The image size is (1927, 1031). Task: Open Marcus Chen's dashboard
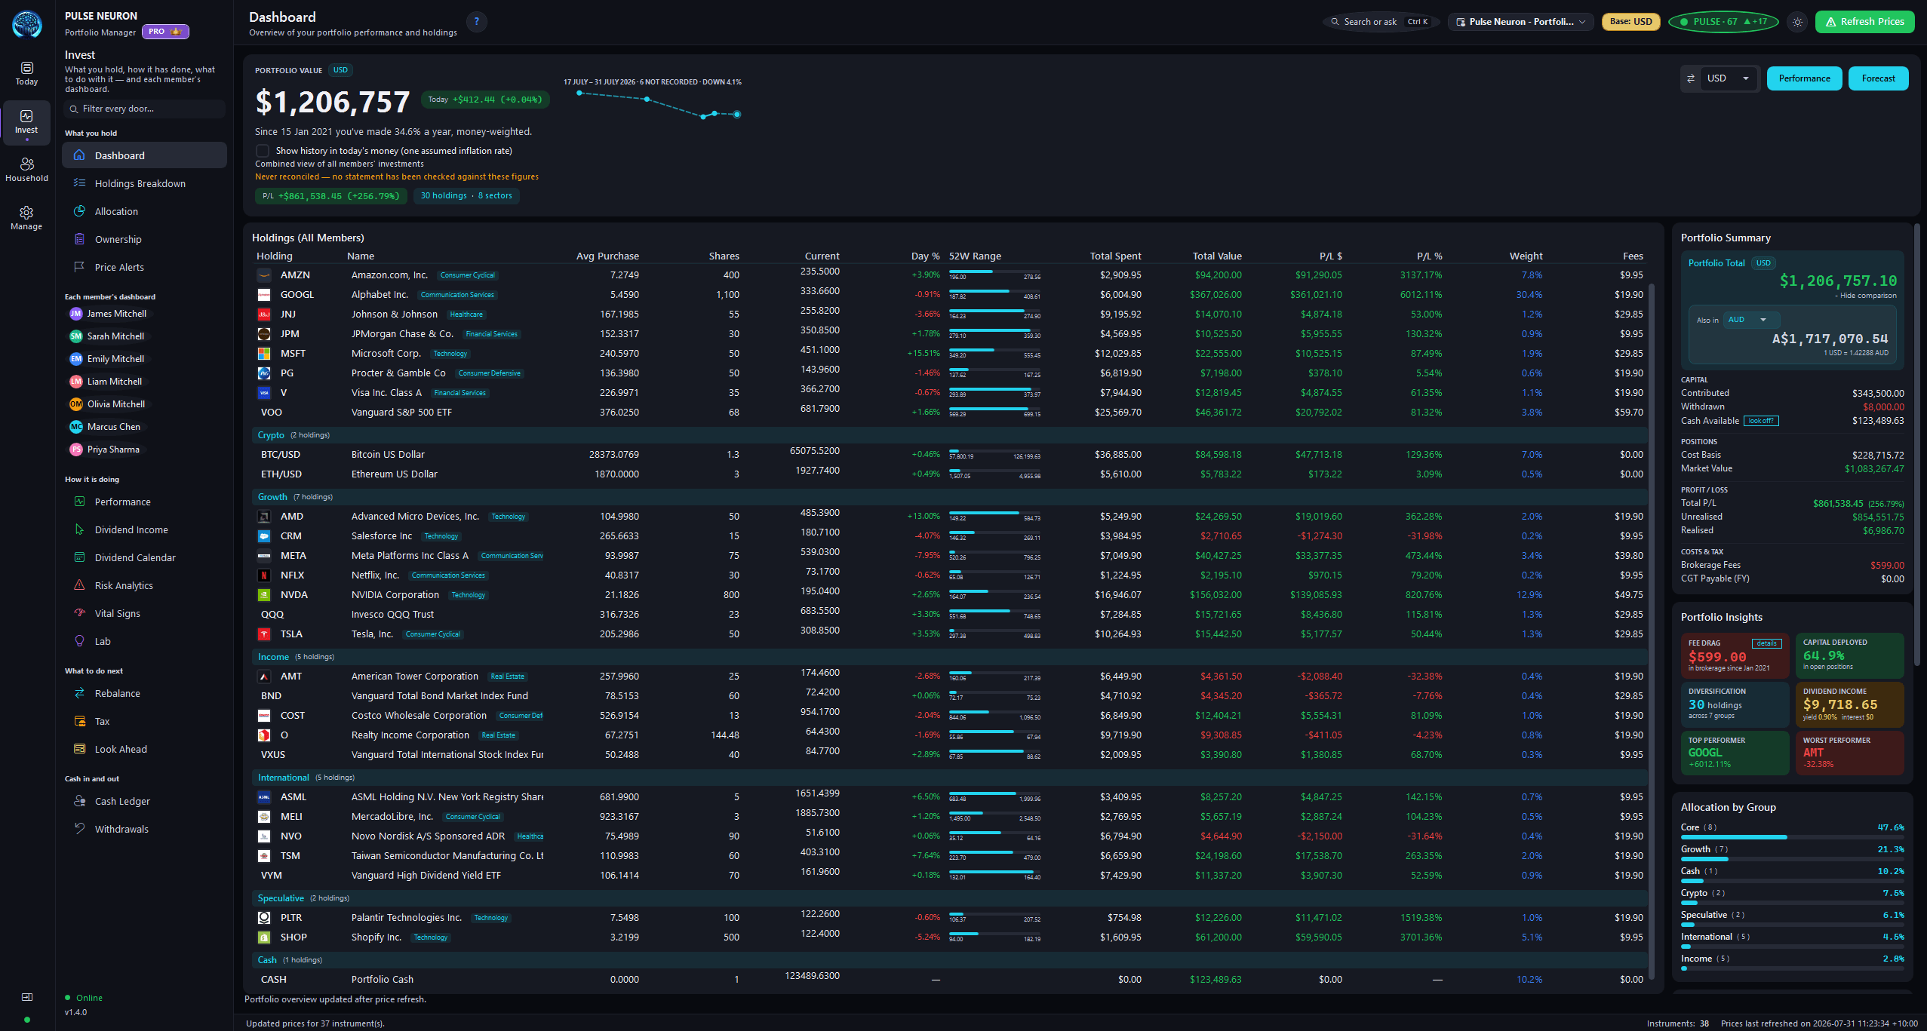point(109,427)
